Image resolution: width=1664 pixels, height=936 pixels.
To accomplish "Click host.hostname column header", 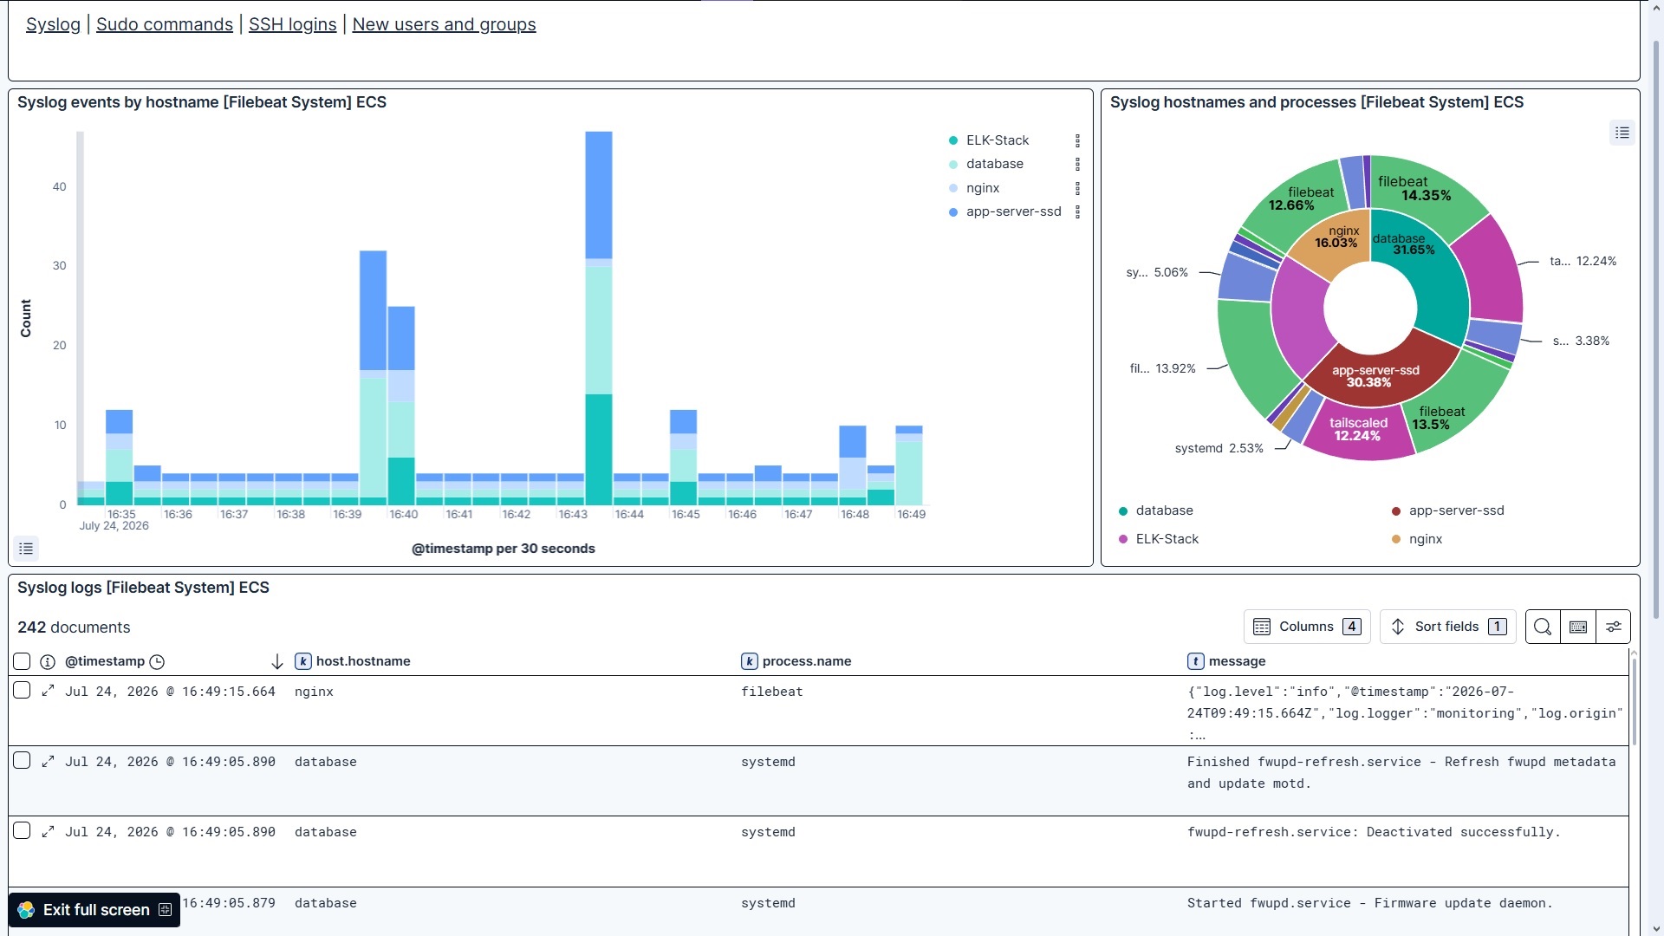I will tap(363, 661).
